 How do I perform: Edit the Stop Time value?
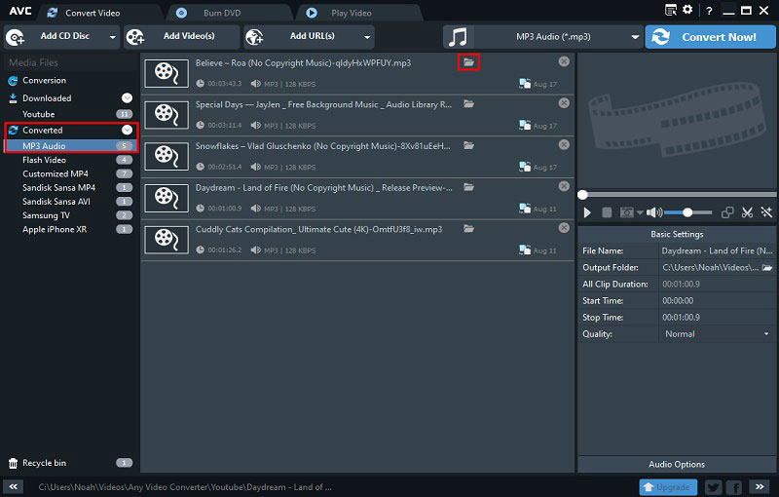(718, 317)
